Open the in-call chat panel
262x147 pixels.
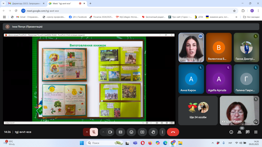pyautogui.click(x=248, y=132)
